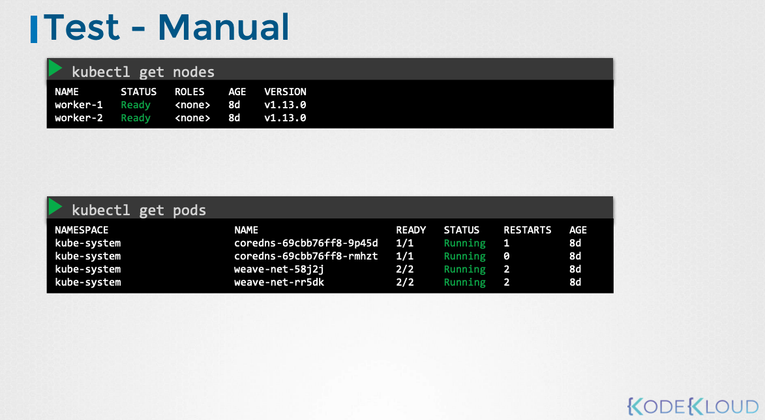
Task: Click the nodes STATUS column header
Action: (138, 92)
